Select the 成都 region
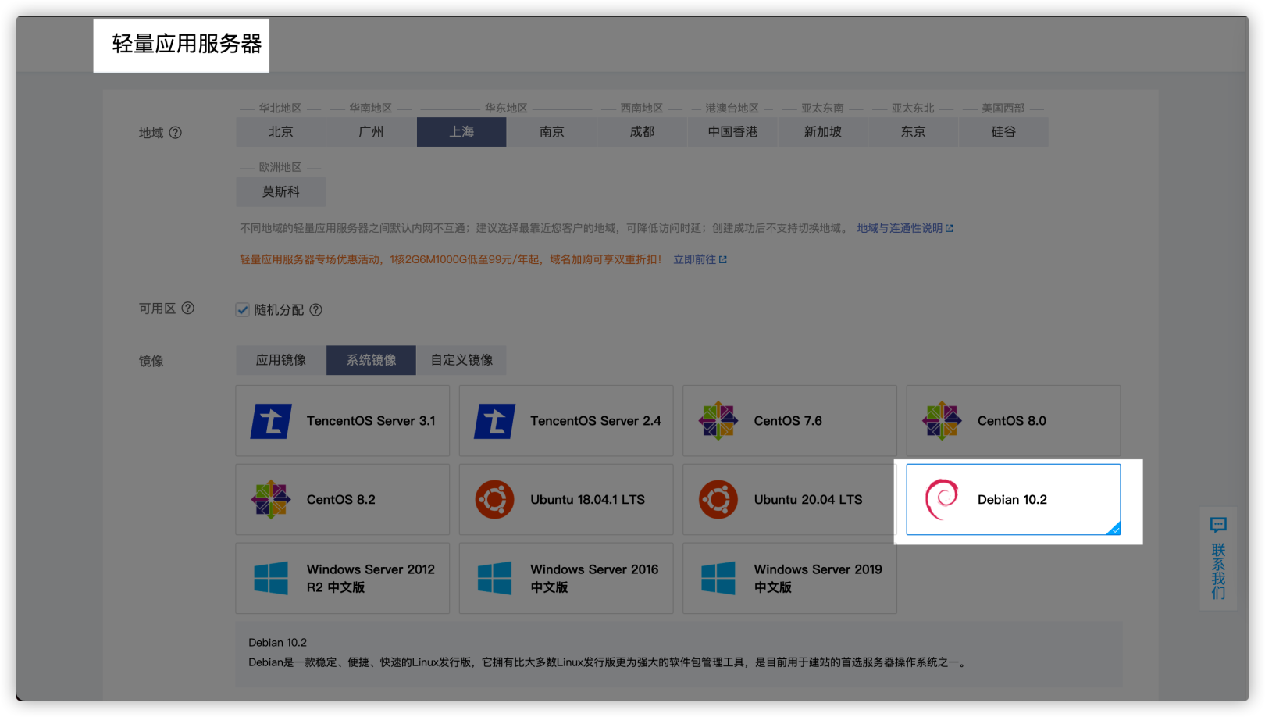Viewport: 1265px width, 717px height. [x=642, y=132]
